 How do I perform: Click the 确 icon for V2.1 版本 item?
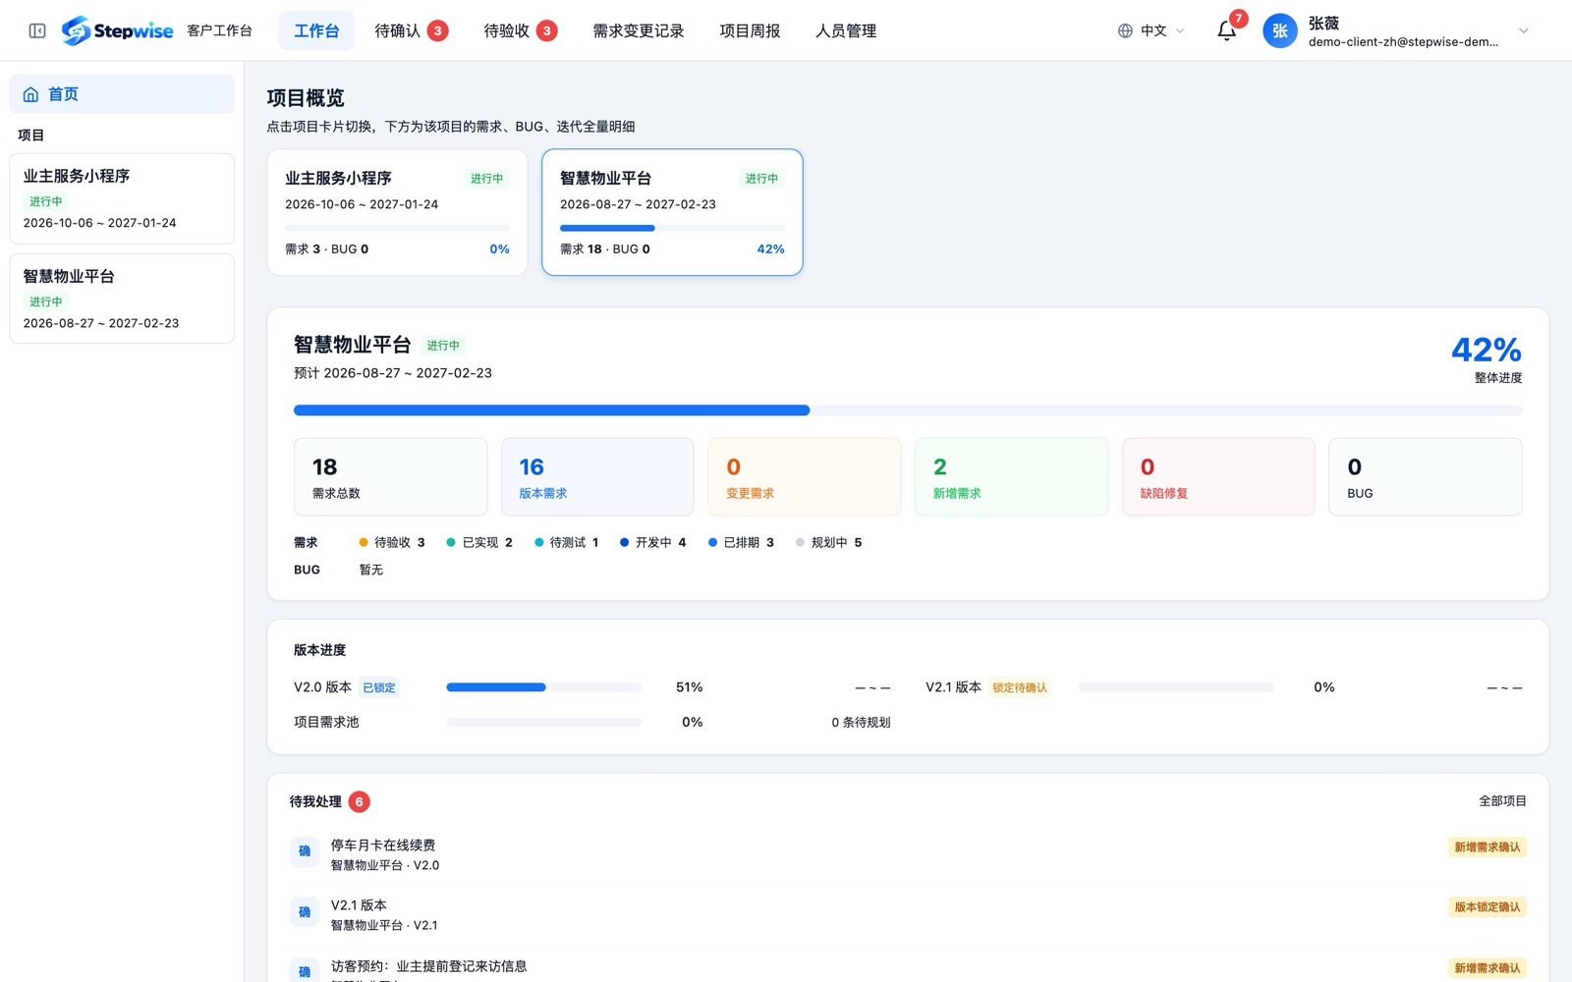305,912
